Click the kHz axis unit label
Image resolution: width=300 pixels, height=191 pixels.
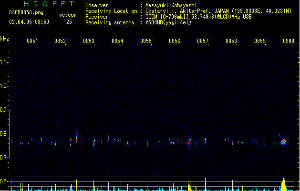(x=4, y=39)
